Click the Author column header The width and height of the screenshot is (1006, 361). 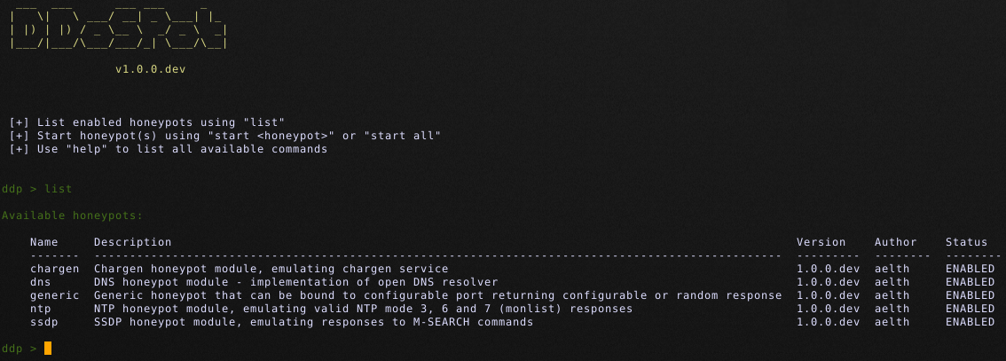[896, 242]
